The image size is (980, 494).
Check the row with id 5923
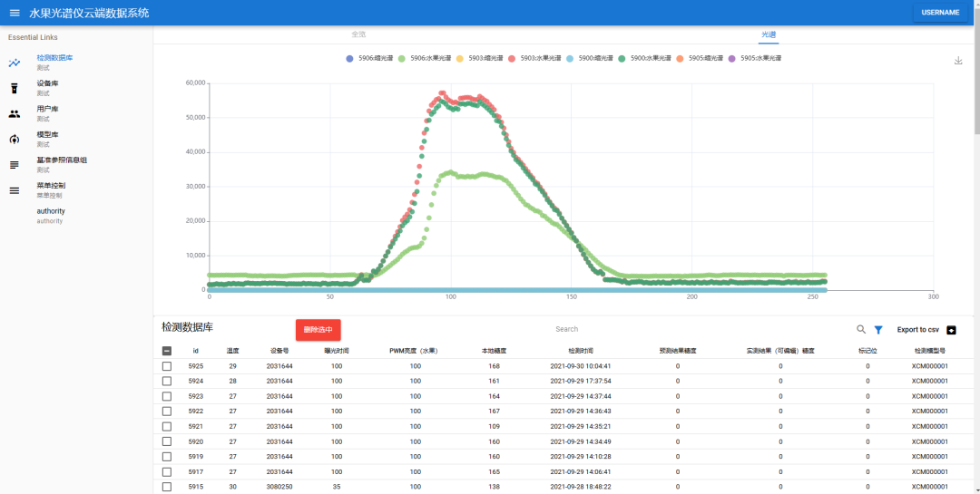coord(167,396)
